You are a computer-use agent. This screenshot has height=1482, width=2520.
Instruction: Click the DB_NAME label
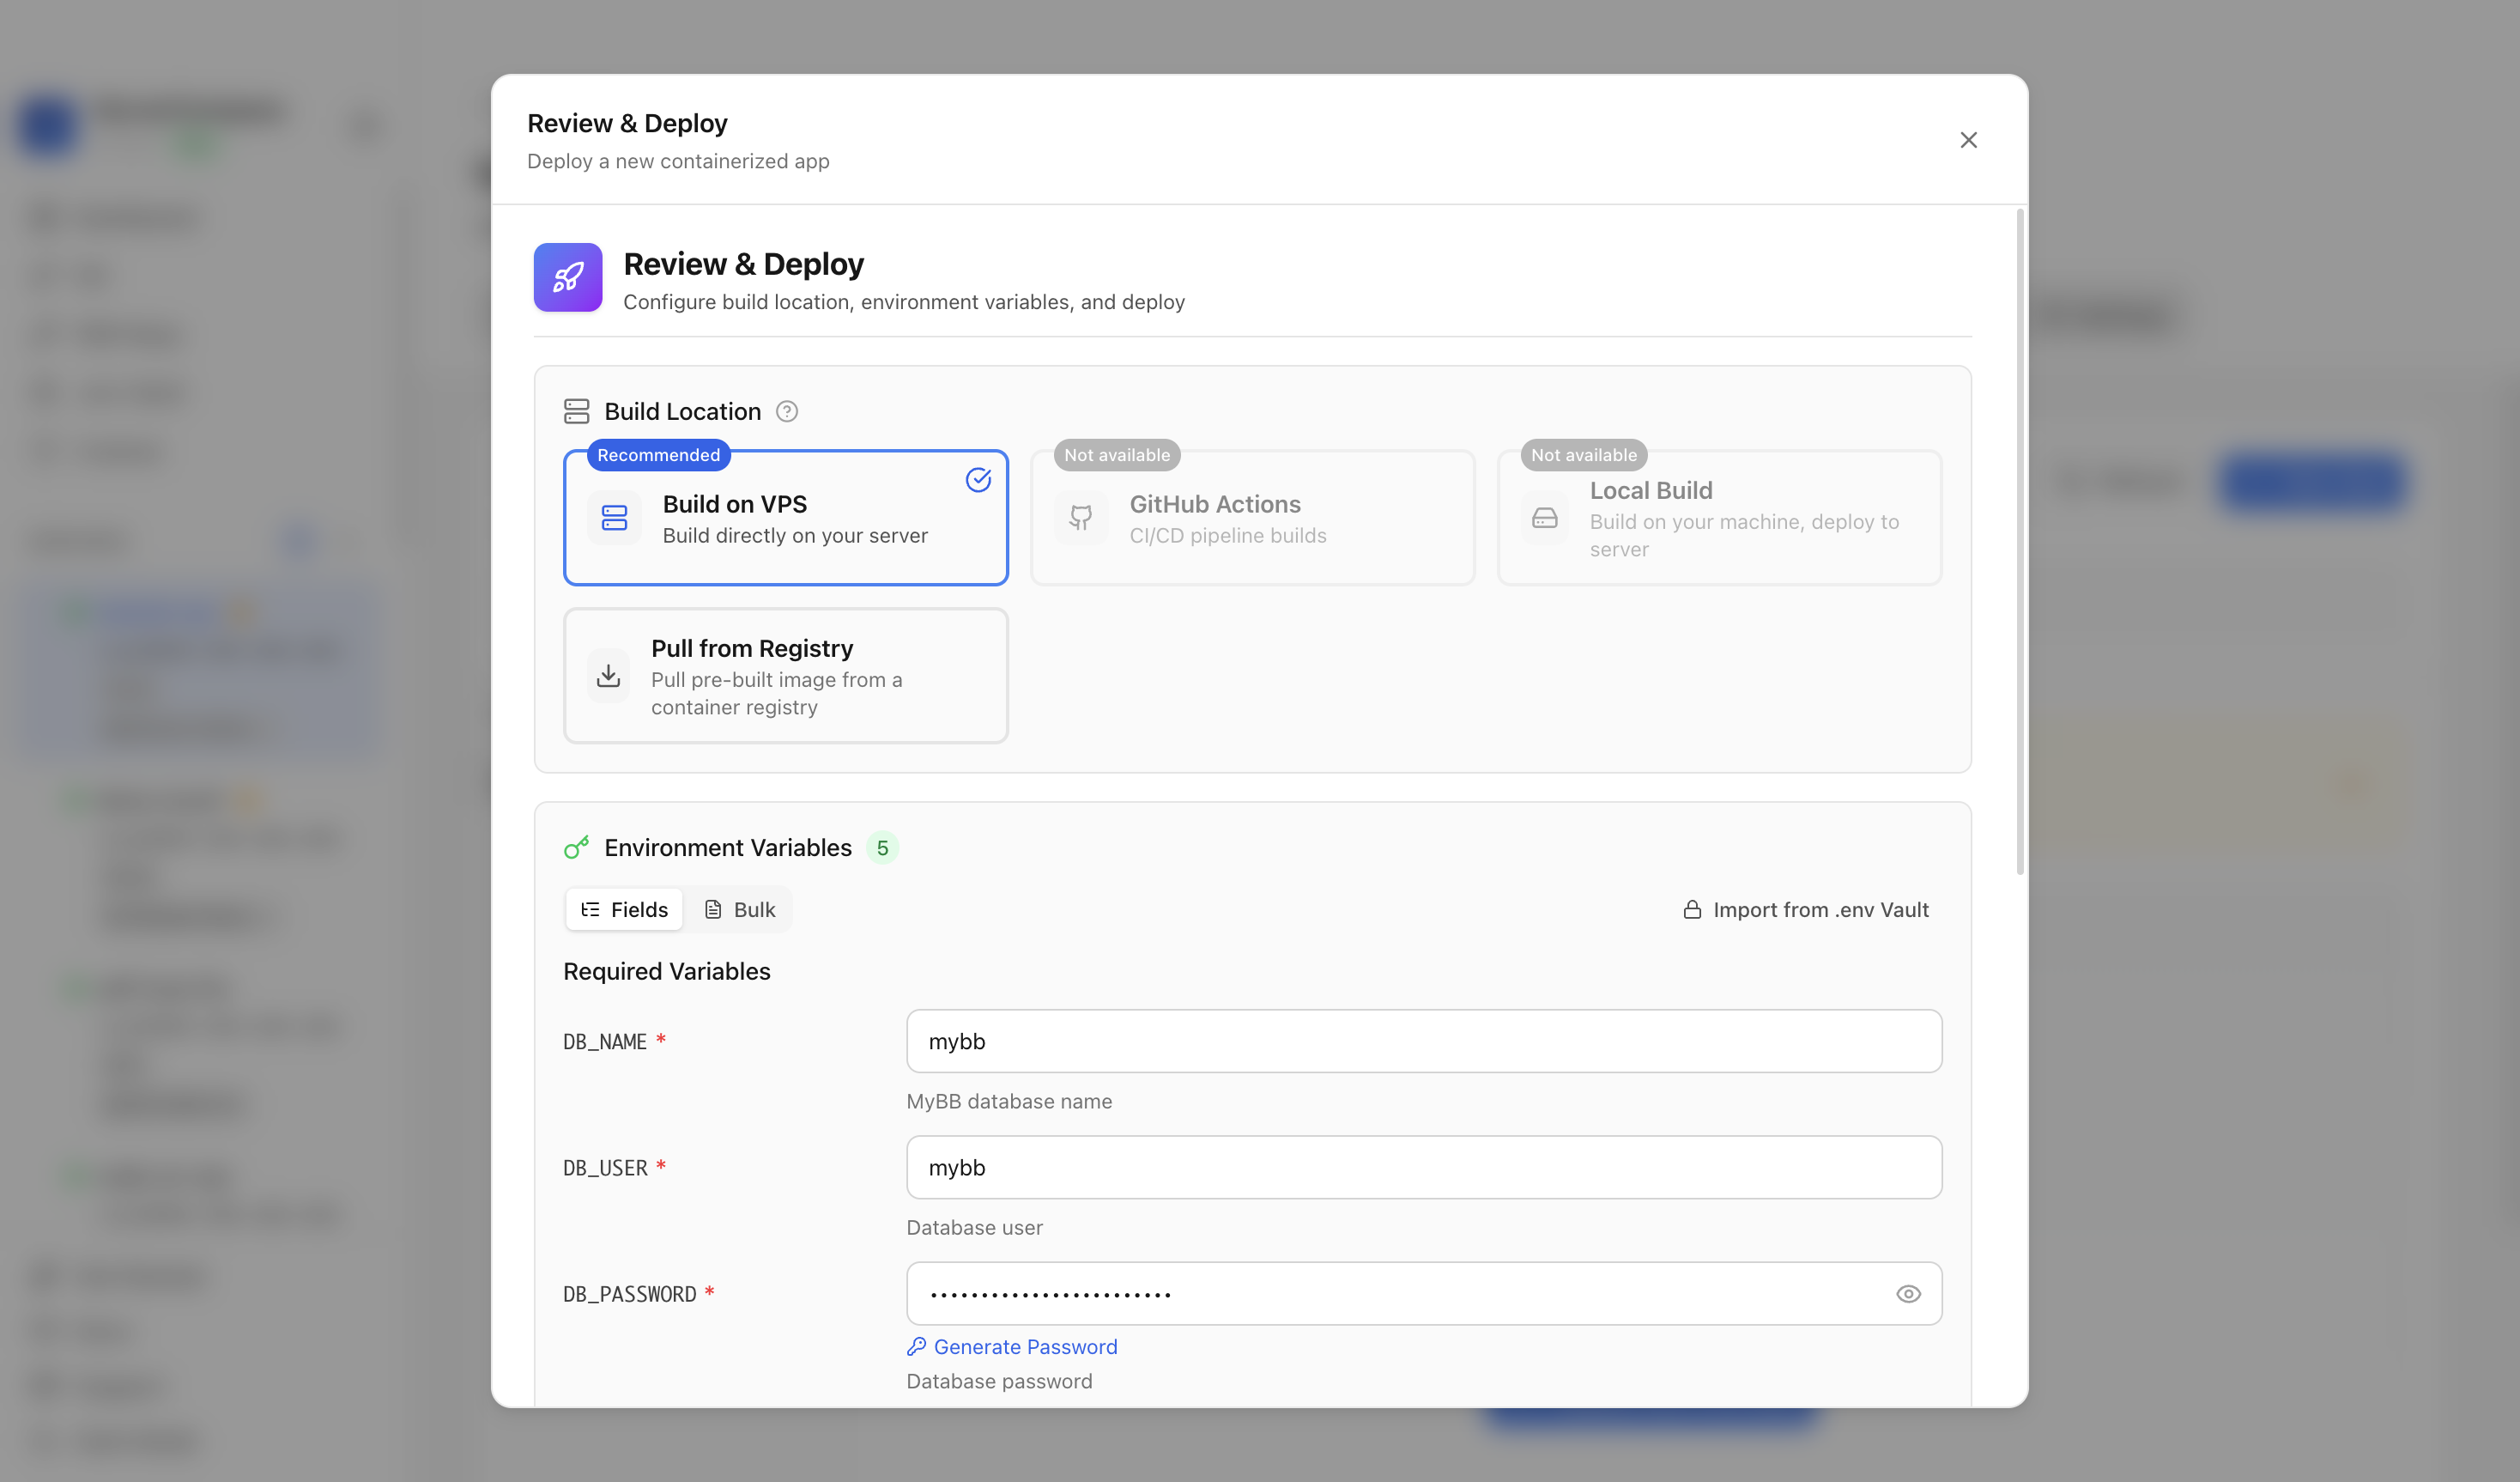[x=605, y=1042]
